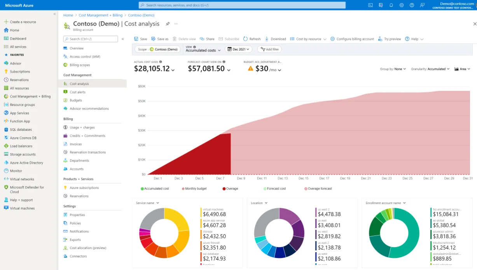Open Cost by resource dropdown

(308, 39)
